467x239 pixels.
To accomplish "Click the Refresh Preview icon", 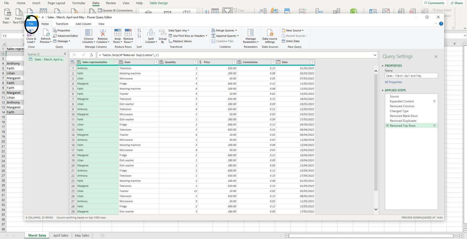I will click(45, 36).
